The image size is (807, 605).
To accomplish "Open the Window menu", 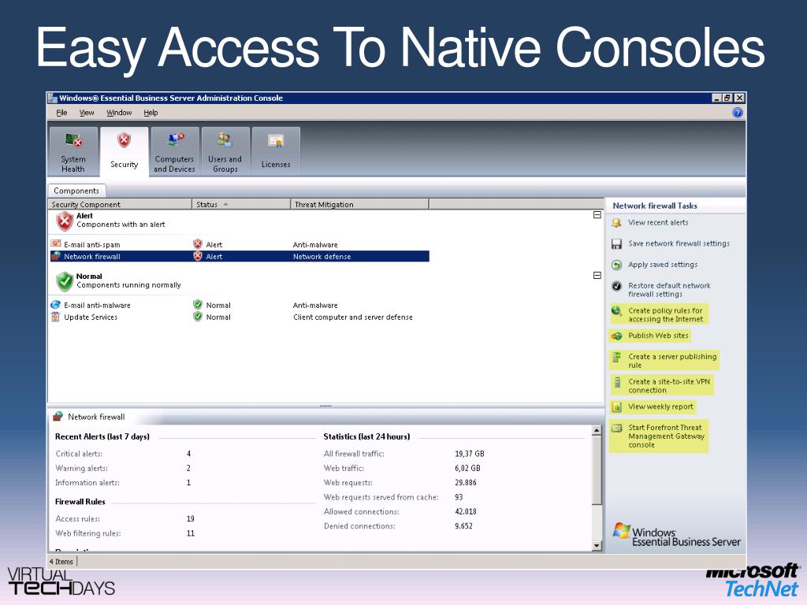I will click(x=119, y=113).
